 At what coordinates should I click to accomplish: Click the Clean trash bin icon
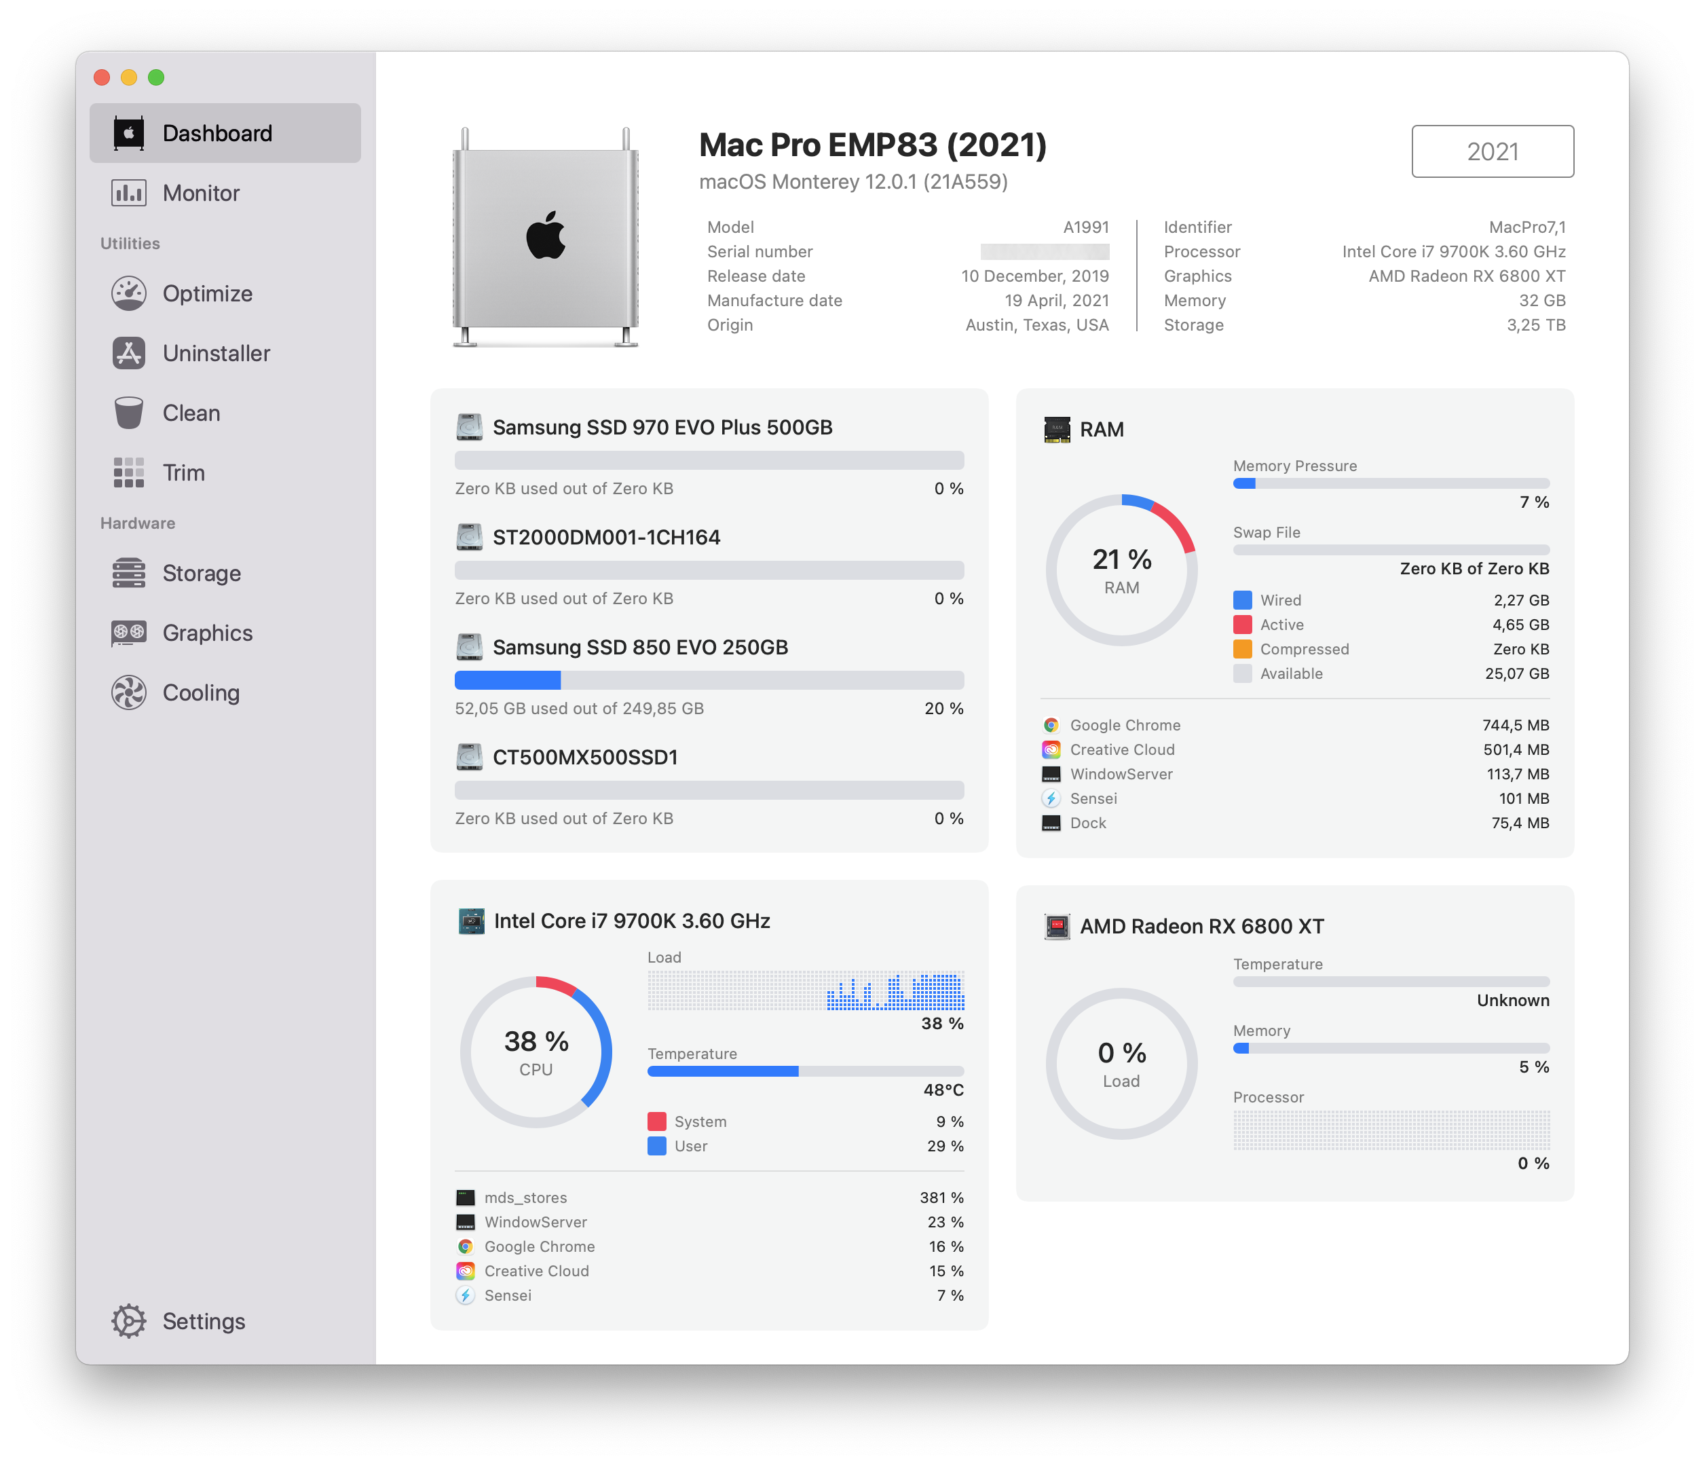[x=128, y=413]
